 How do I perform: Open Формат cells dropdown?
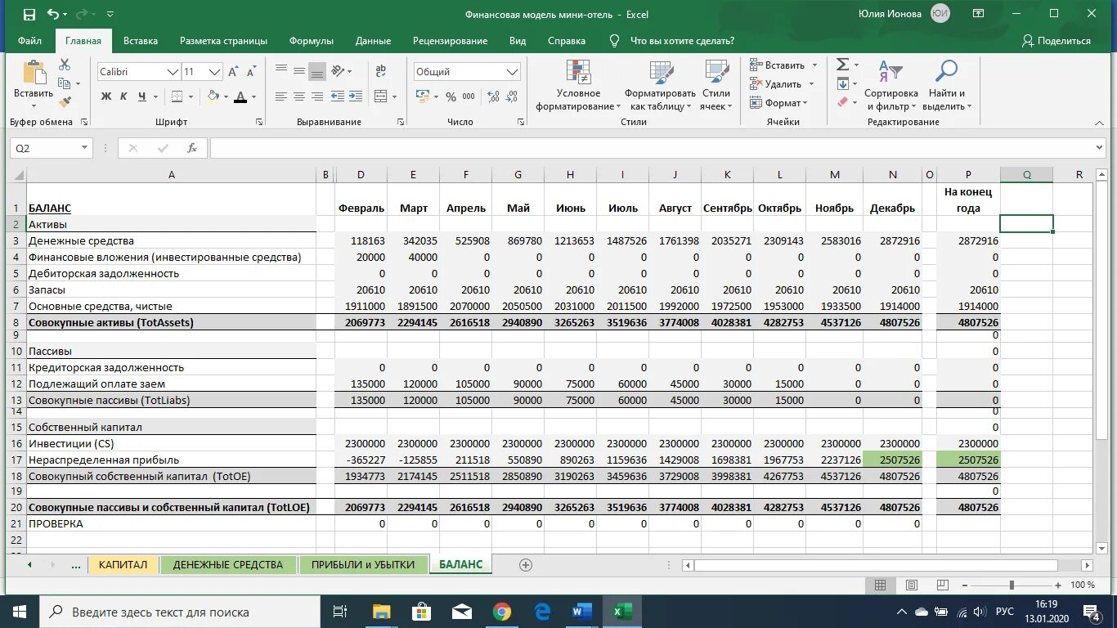(778, 103)
